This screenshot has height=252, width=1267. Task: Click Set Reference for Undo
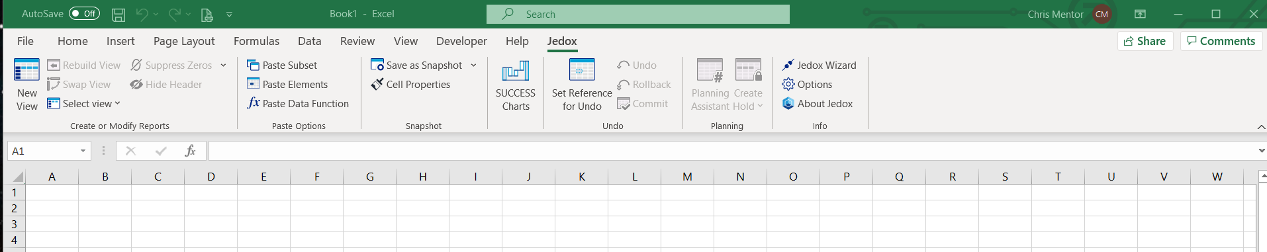[582, 85]
